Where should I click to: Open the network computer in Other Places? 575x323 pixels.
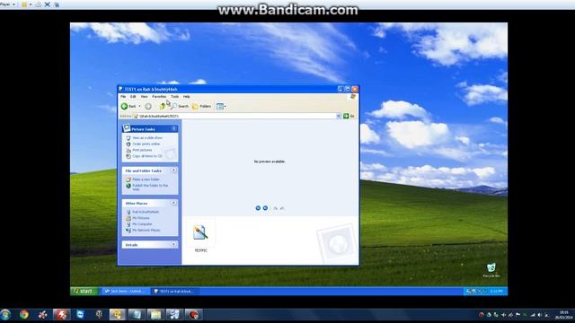coord(146,212)
